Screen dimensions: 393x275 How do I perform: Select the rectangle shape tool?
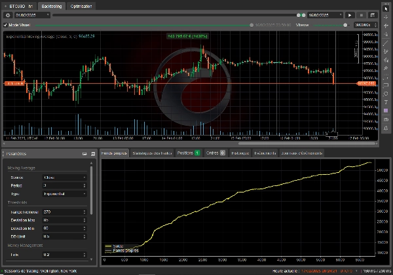pos(386,85)
